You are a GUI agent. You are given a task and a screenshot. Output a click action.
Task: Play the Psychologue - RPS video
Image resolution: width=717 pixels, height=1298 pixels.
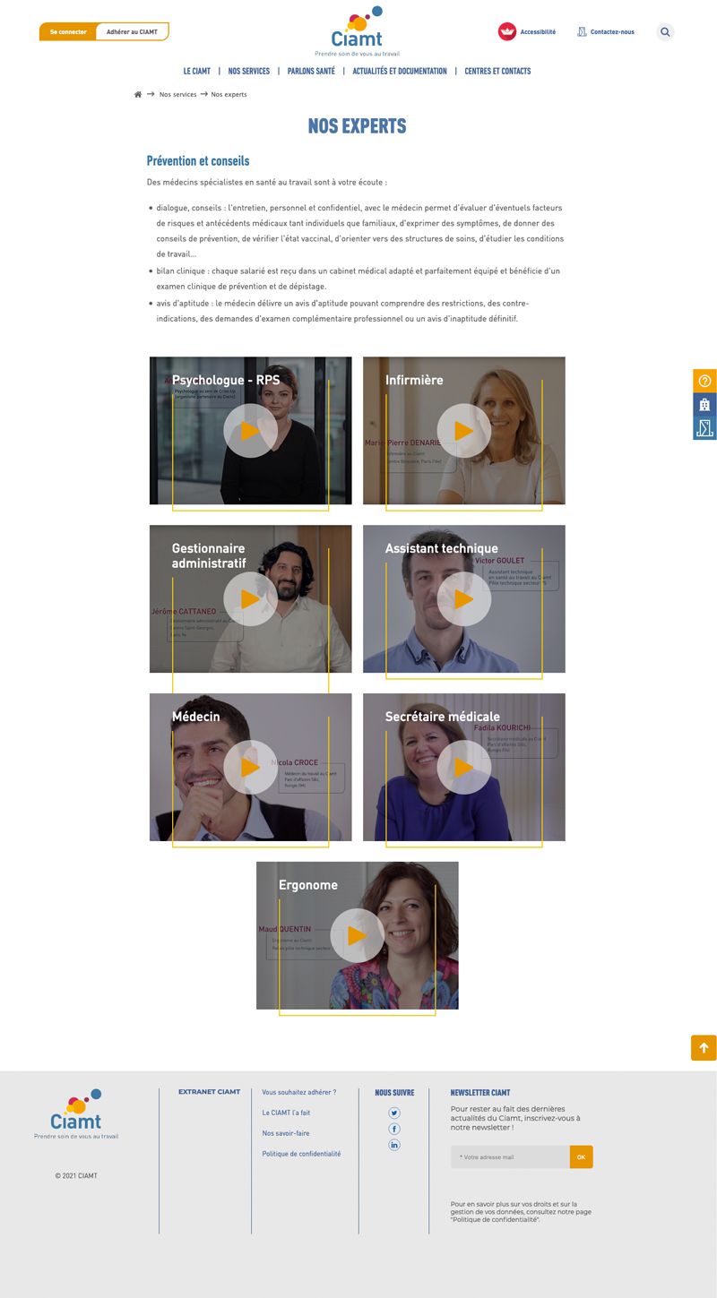[250, 431]
